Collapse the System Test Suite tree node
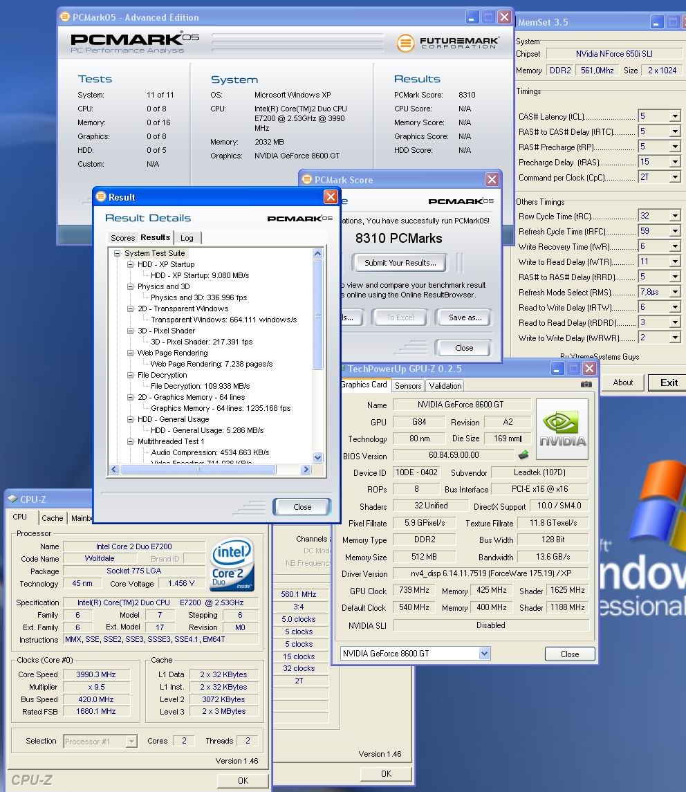Image resolution: width=686 pixels, height=792 pixels. 117,253
